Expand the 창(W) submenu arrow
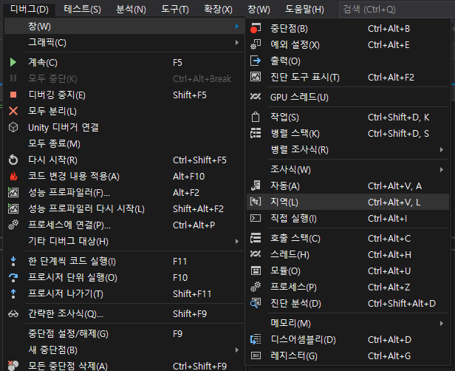455x371 pixels. pyautogui.click(x=237, y=27)
